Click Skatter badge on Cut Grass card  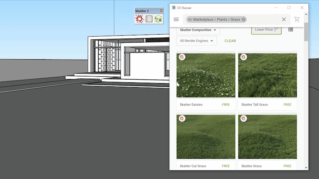[x=182, y=119]
